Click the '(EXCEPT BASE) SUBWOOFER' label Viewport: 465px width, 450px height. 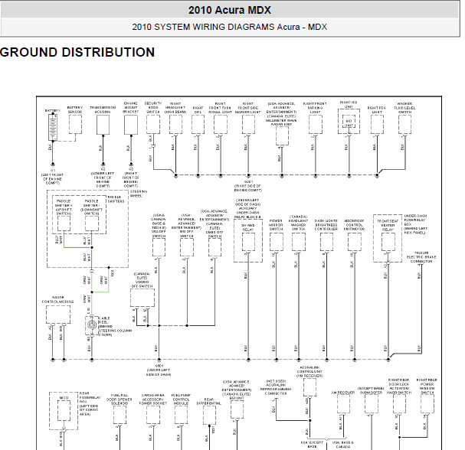point(371,390)
